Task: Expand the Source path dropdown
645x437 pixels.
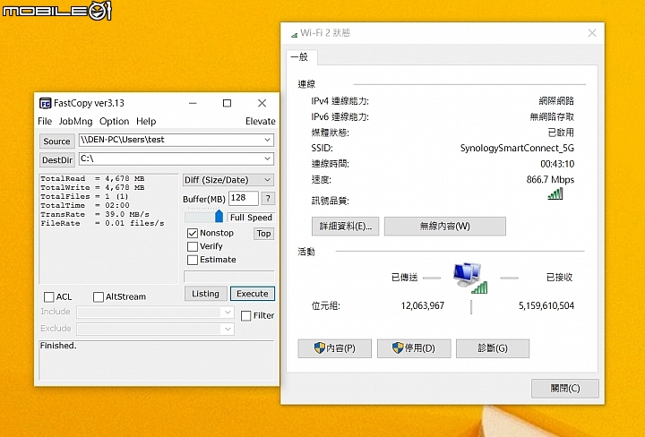Action: pos(267,140)
